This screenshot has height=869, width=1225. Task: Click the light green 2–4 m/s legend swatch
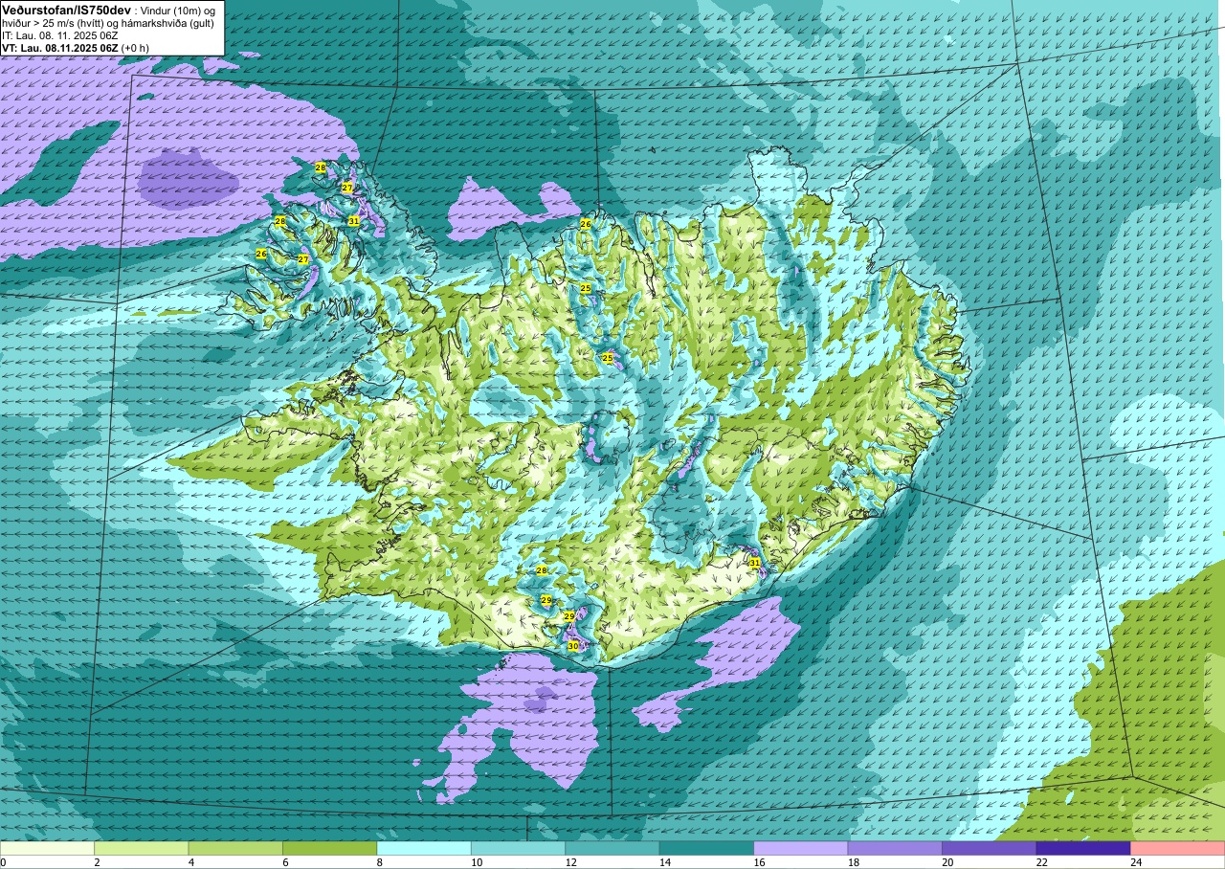click(x=141, y=848)
